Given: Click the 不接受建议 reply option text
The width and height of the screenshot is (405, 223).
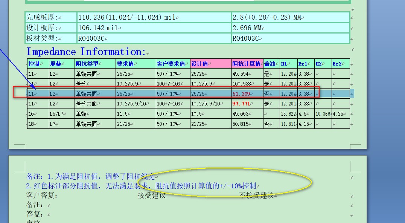Looking at the screenshot, I should click(x=256, y=196).
